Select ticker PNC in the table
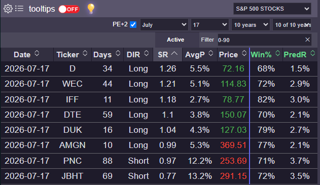This screenshot has height=185, width=320. pyautogui.click(x=73, y=161)
